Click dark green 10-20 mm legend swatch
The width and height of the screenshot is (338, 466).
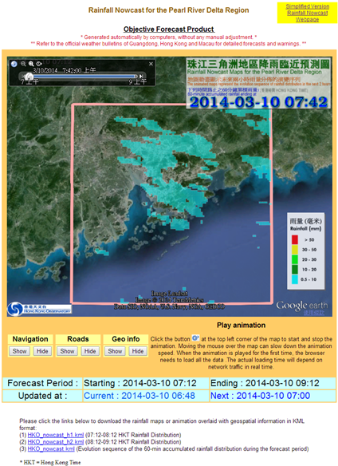295,269
